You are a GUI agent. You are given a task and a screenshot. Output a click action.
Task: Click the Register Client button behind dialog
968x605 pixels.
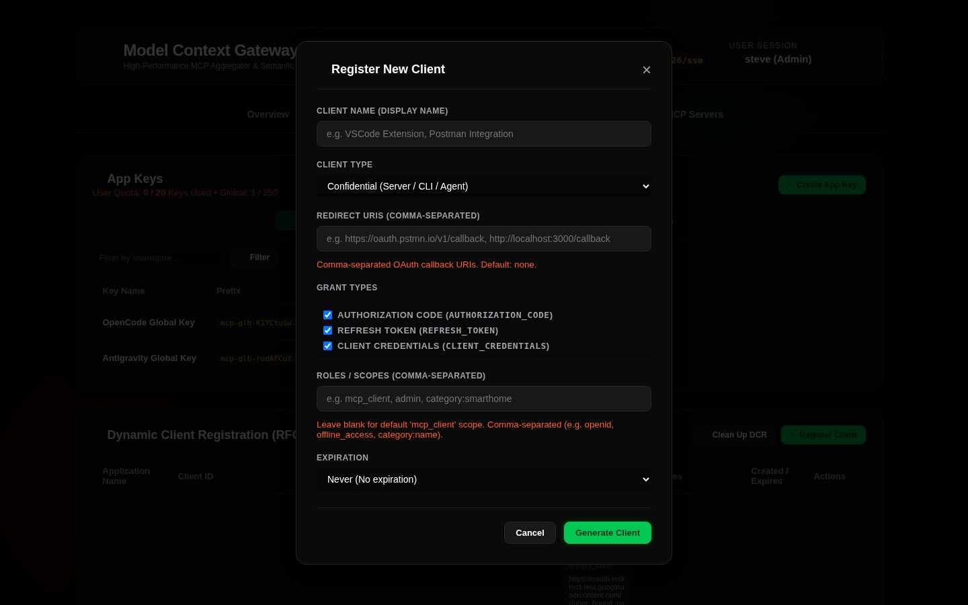(x=823, y=435)
